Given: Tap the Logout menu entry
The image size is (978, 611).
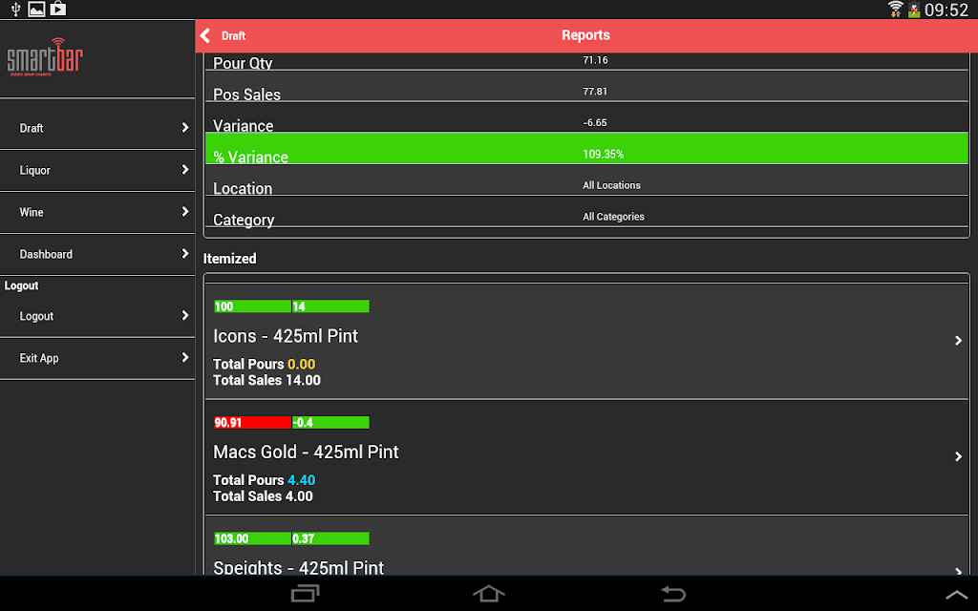Looking at the screenshot, I should pos(97,316).
